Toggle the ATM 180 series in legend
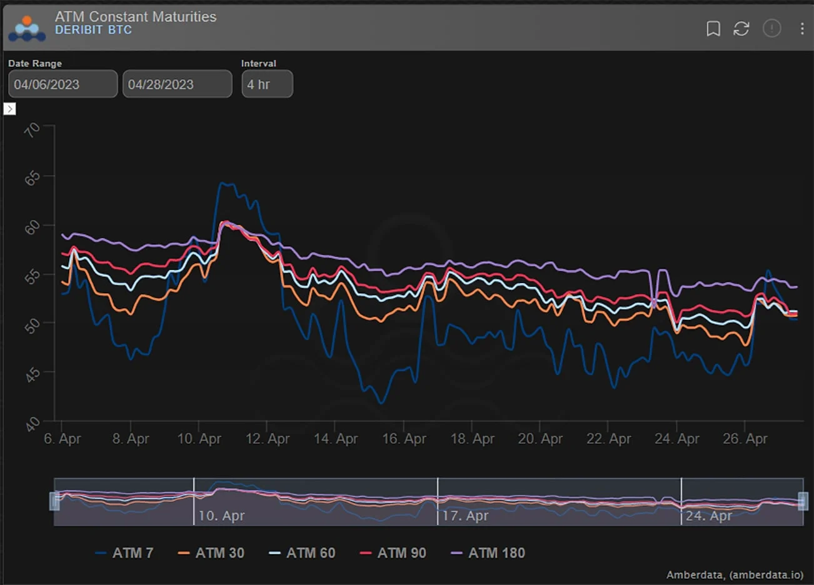 488,553
